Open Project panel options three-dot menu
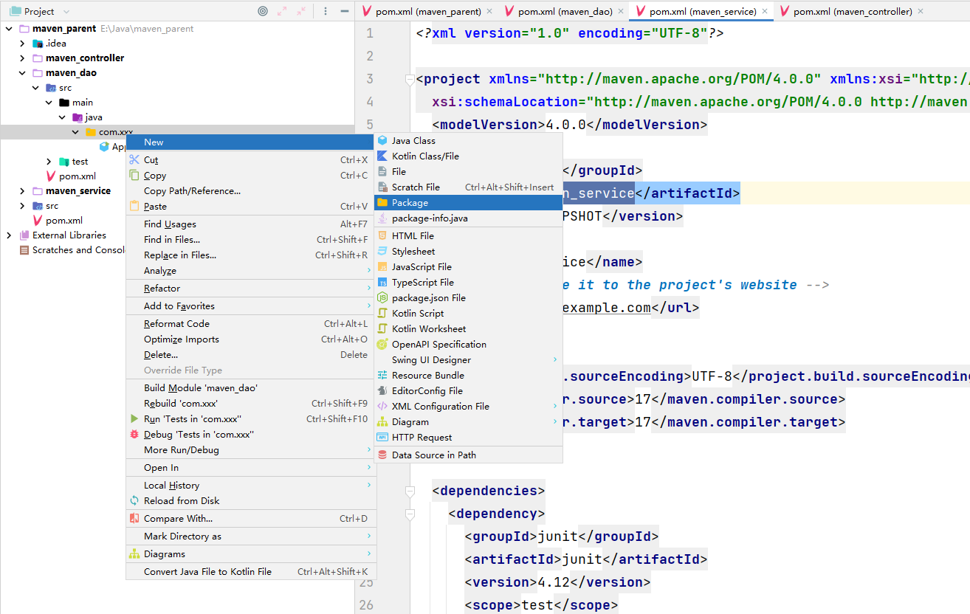Screen dimensions: 970x614 326,11
